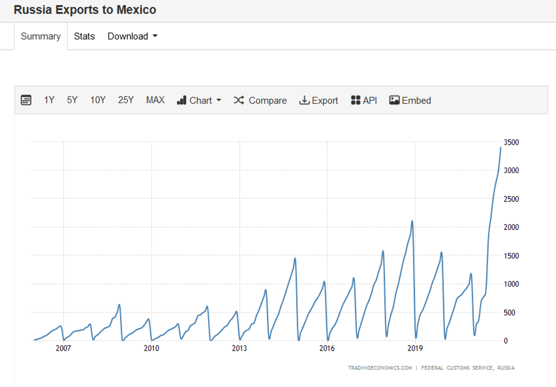Expand the Download dropdown menu
The image size is (556, 387).
(x=132, y=36)
